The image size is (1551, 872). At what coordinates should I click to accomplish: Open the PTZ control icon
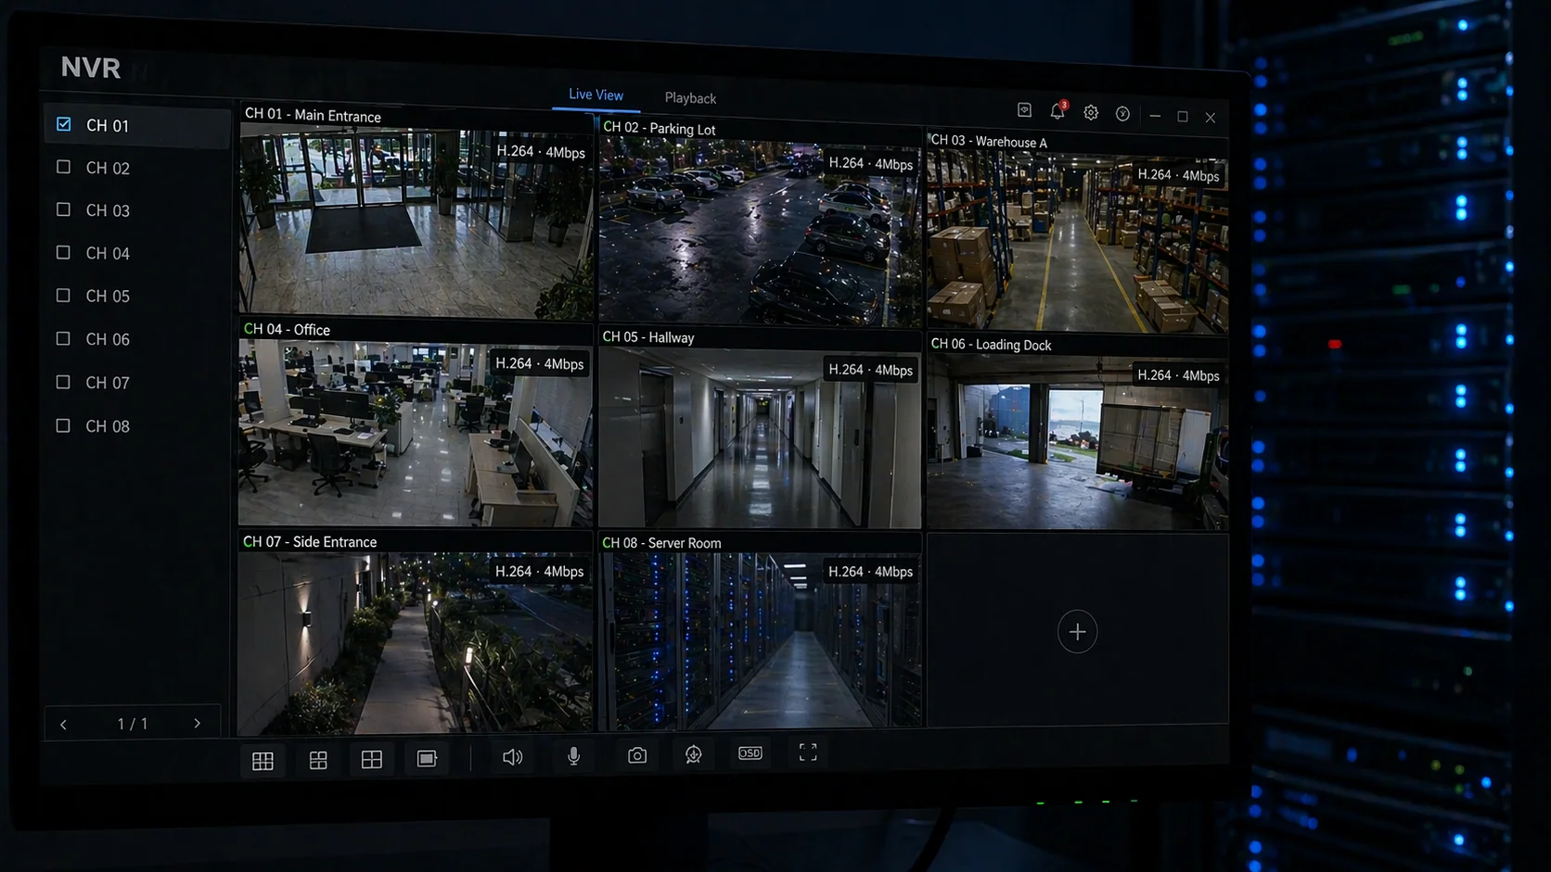693,755
